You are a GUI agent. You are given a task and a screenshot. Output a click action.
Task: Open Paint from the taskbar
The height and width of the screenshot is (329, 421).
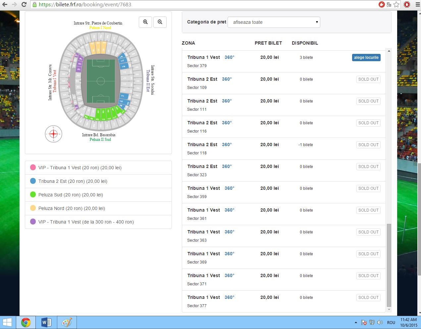tap(67, 322)
